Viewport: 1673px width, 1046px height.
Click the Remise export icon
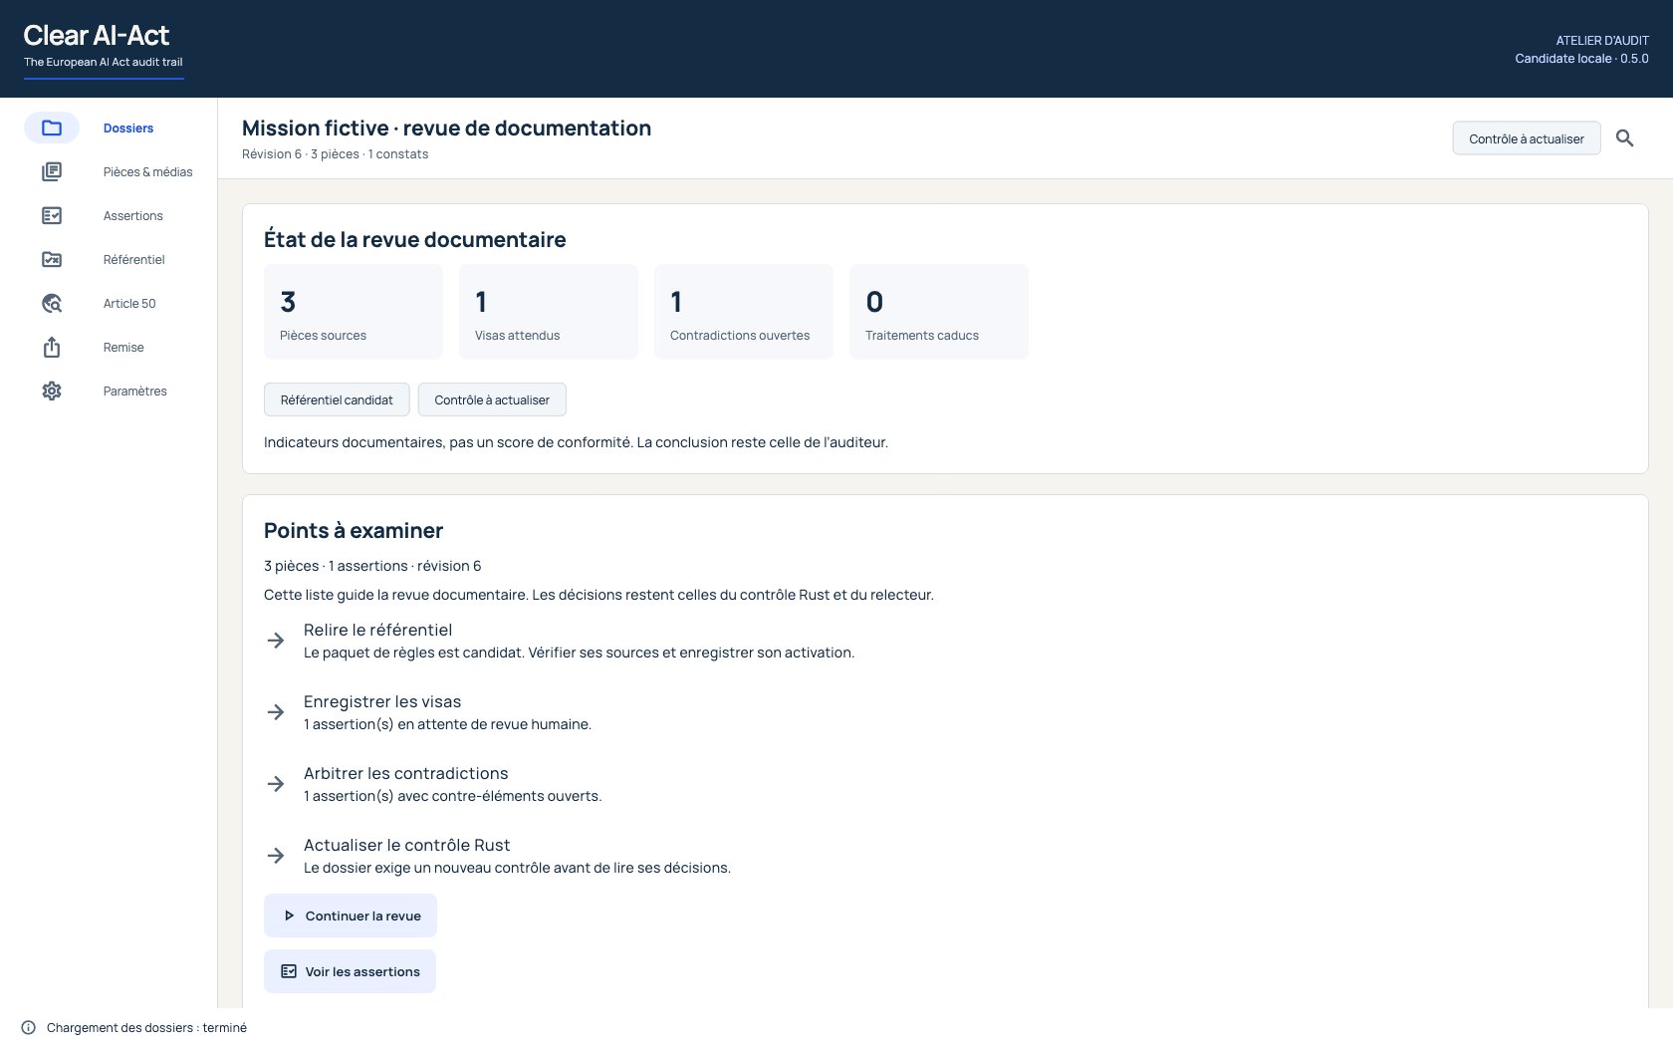(x=52, y=347)
